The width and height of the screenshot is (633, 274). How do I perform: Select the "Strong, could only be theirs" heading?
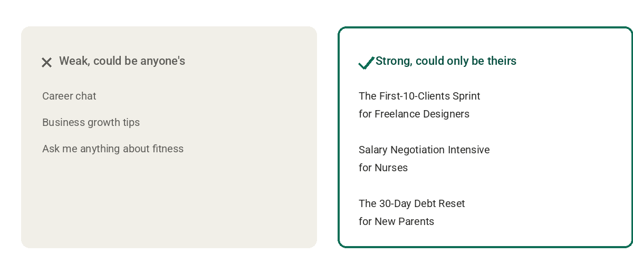pyautogui.click(x=446, y=61)
